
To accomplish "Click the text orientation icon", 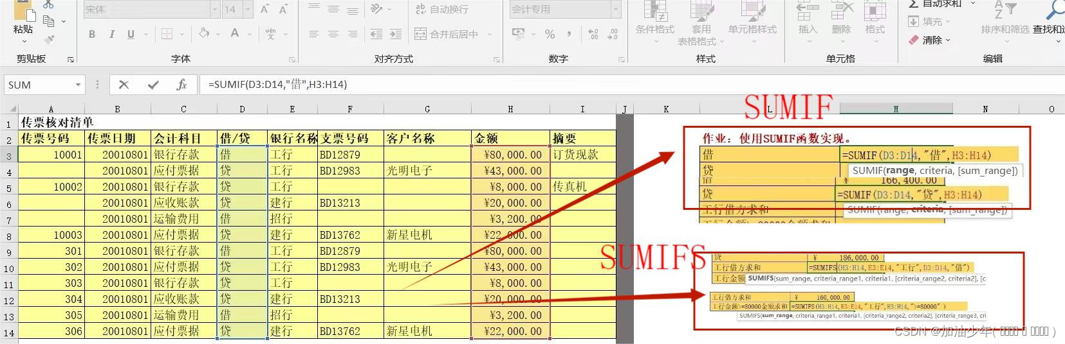I will pos(377,9).
